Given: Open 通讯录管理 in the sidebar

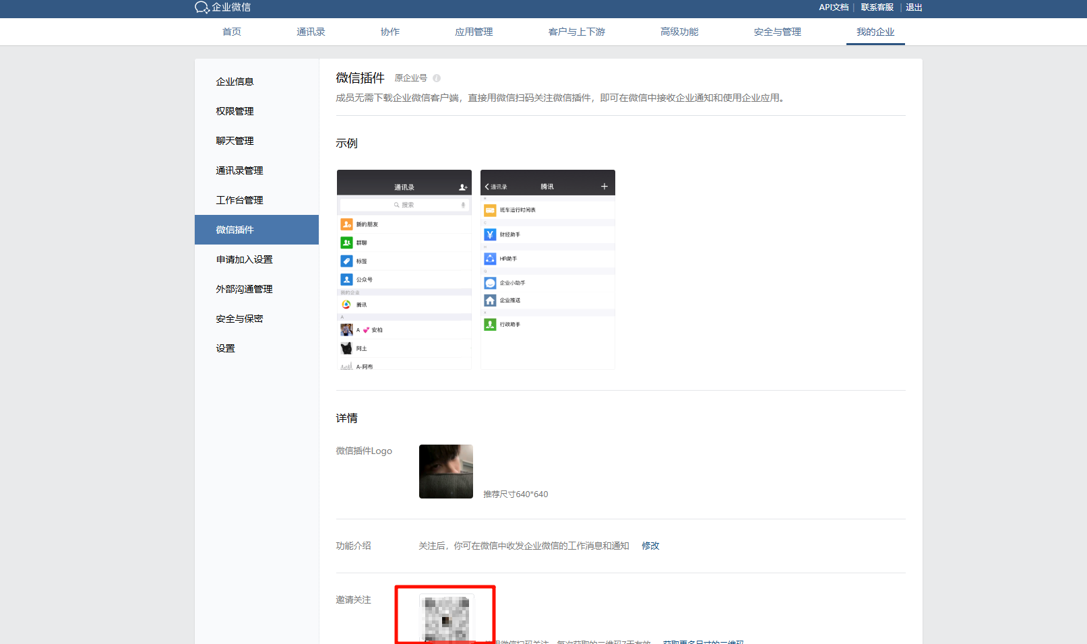Looking at the screenshot, I should [x=239, y=170].
